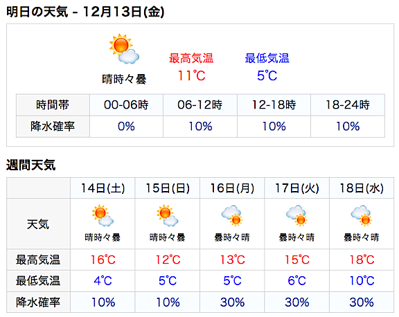Click the 週間天気 section heading
Screen dimensions: 399x317
coord(30,165)
